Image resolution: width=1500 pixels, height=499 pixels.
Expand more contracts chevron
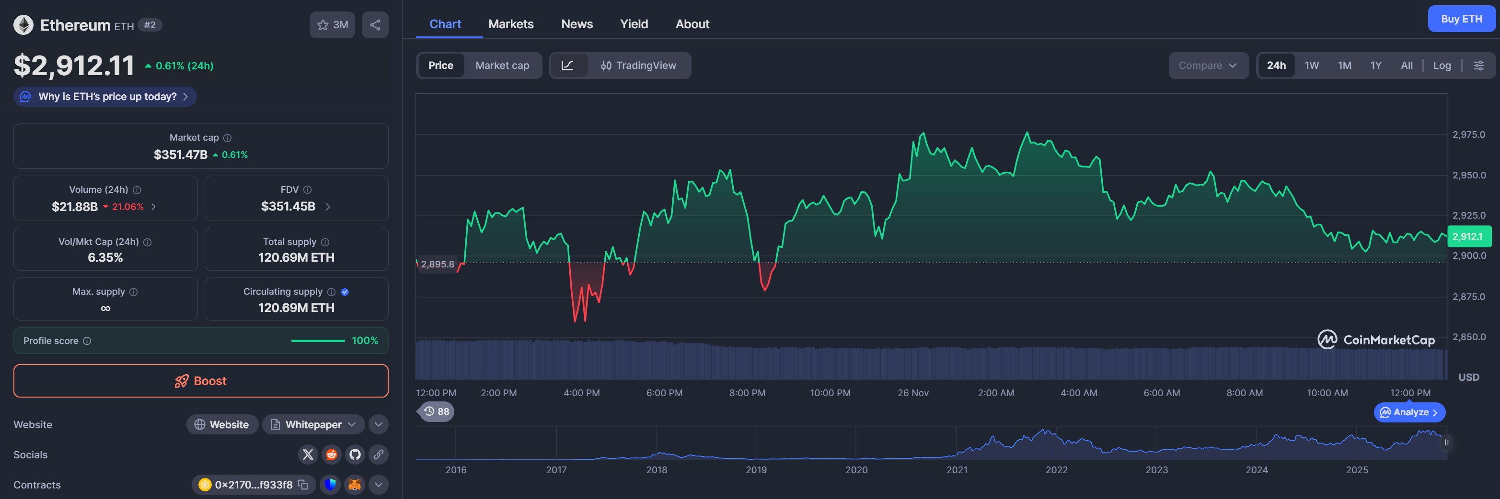[379, 485]
